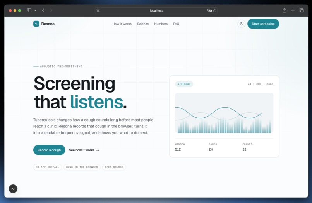Viewport: 312px width, 203px height.
Task: Go back with browser back arrow
Action: click(x=43, y=10)
